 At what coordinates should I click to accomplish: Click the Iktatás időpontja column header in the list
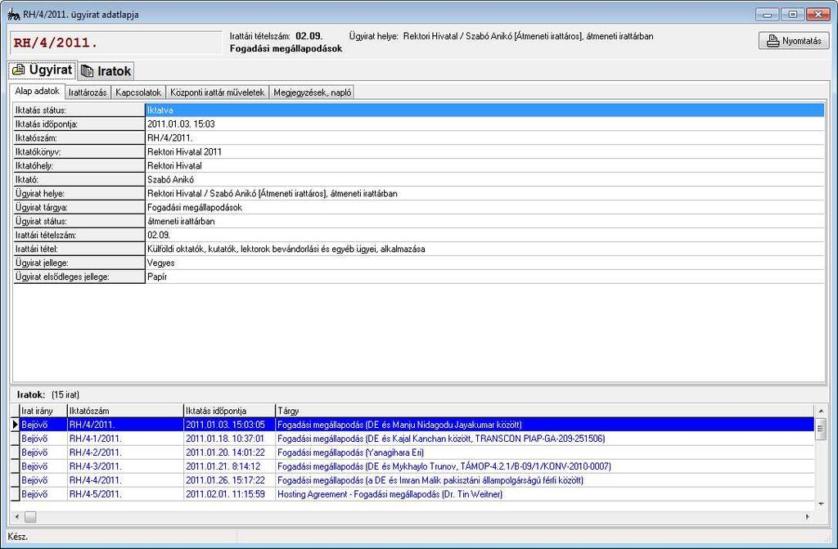pos(229,411)
